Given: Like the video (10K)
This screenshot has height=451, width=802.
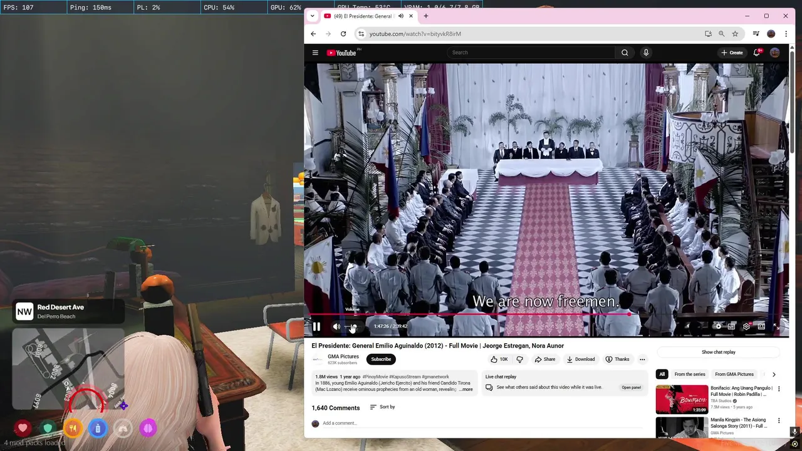Looking at the screenshot, I should (x=499, y=360).
